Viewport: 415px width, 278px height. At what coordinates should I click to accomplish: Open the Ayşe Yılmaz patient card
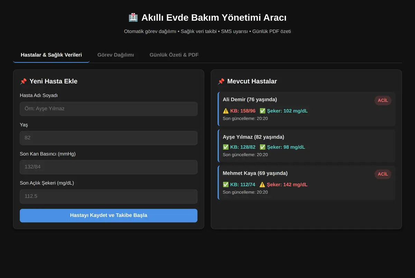click(x=306, y=146)
